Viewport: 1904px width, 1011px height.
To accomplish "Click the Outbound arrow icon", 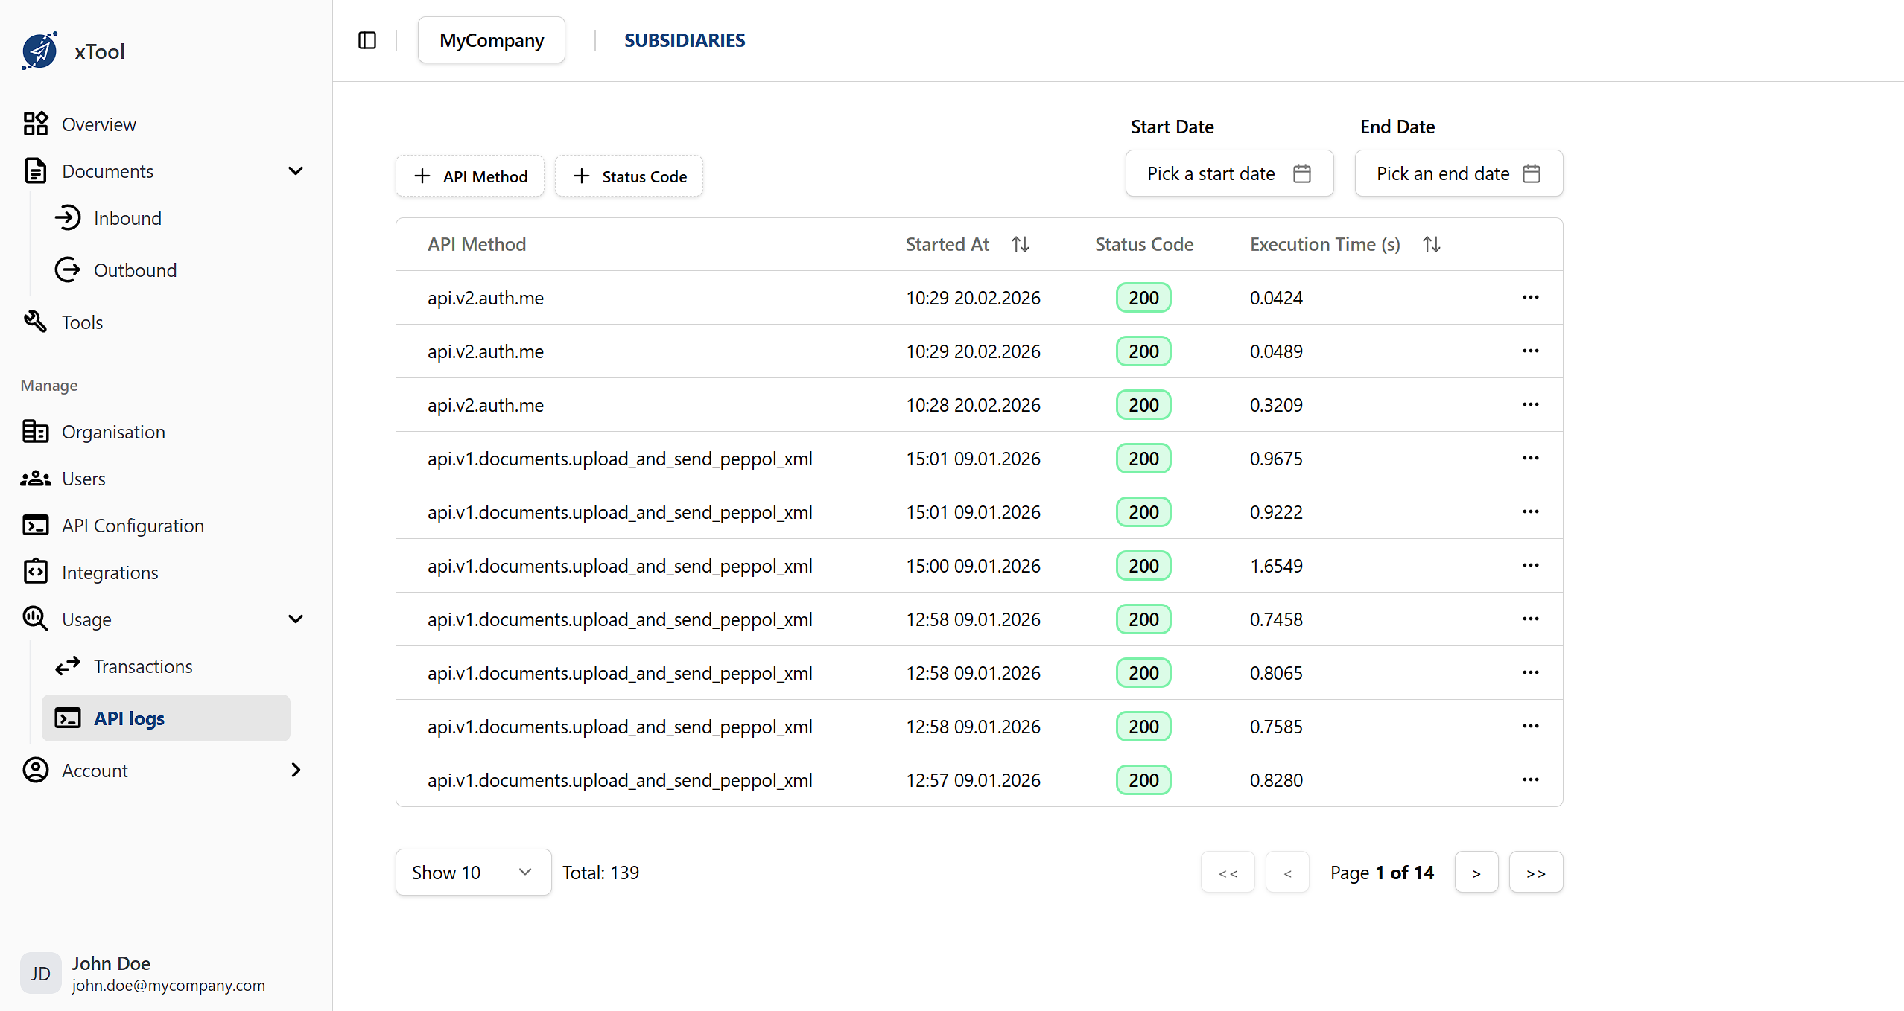I will coord(68,270).
